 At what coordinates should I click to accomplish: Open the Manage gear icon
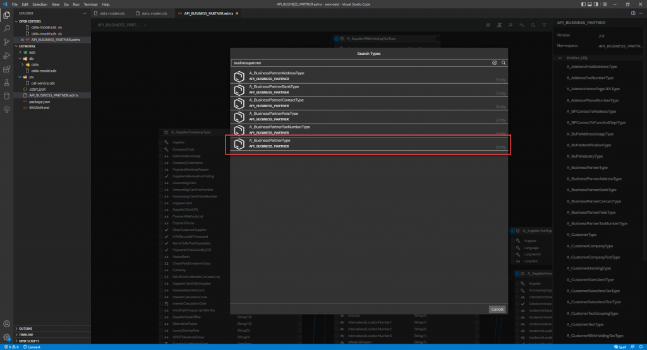[6, 337]
